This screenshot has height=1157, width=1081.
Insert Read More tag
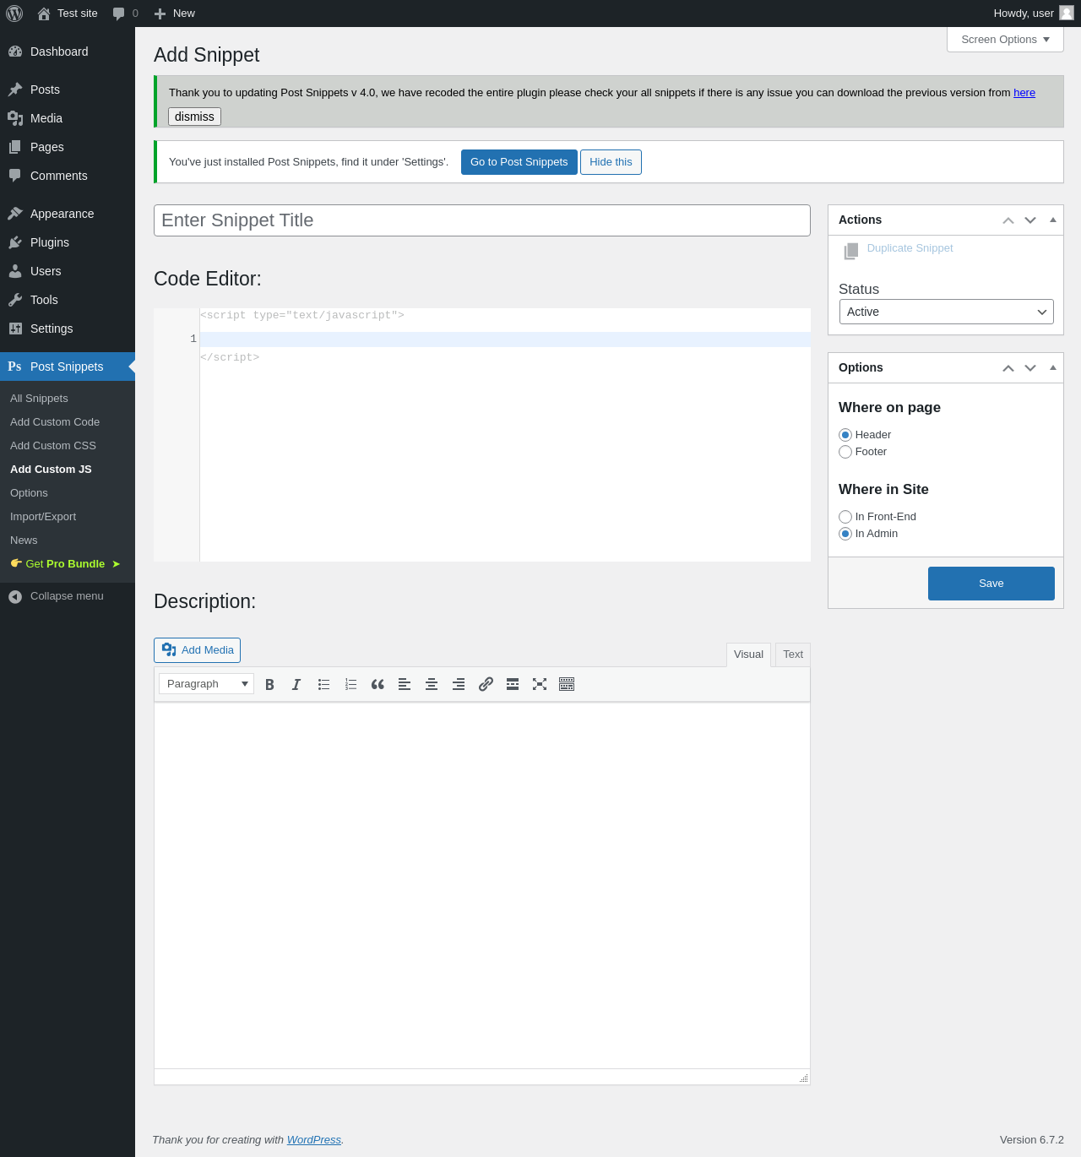513,684
